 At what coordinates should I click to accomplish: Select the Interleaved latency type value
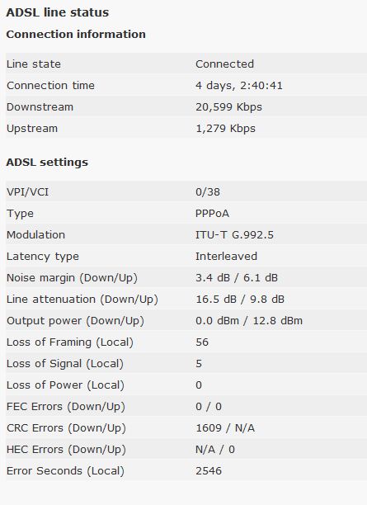point(226,257)
